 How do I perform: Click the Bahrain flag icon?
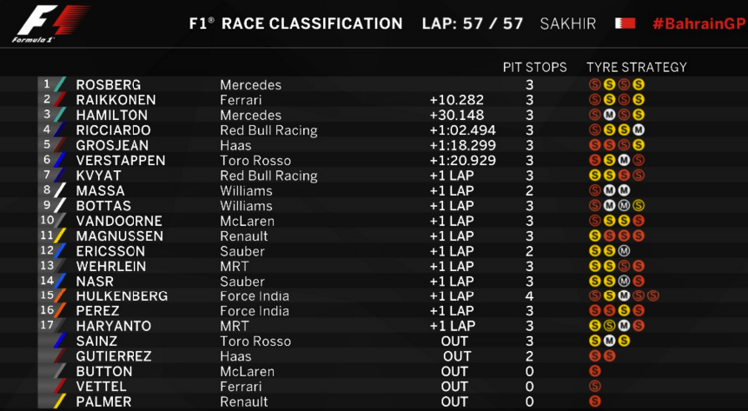tap(625, 23)
